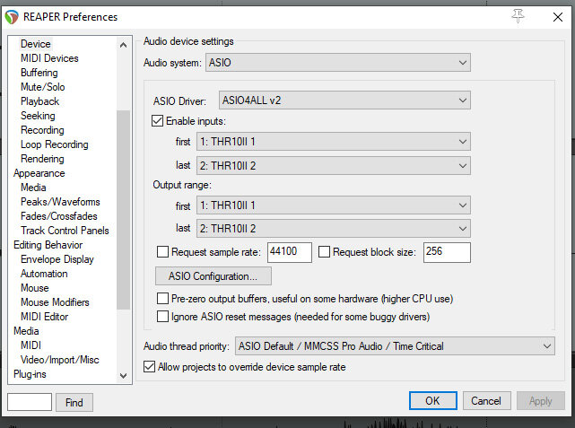Open the Audio system dropdown
This screenshot has height=428, width=575.
click(338, 62)
